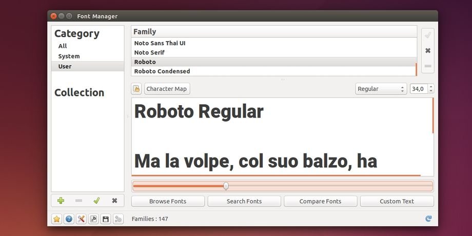Refresh font list with blue arrow icon
The image size is (472, 236).
429,219
